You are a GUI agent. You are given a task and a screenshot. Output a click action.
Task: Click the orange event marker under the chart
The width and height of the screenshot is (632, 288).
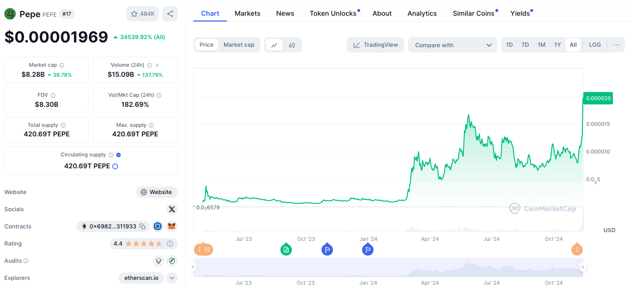tap(203, 249)
